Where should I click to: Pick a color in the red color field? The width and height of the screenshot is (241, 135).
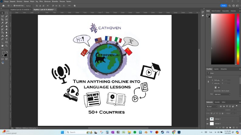click(x=223, y=39)
